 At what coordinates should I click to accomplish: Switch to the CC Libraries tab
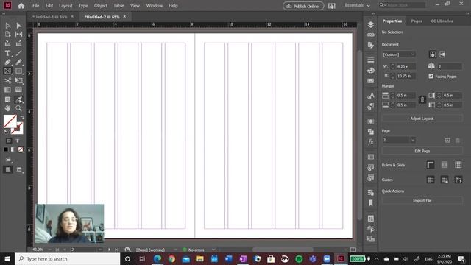point(442,21)
